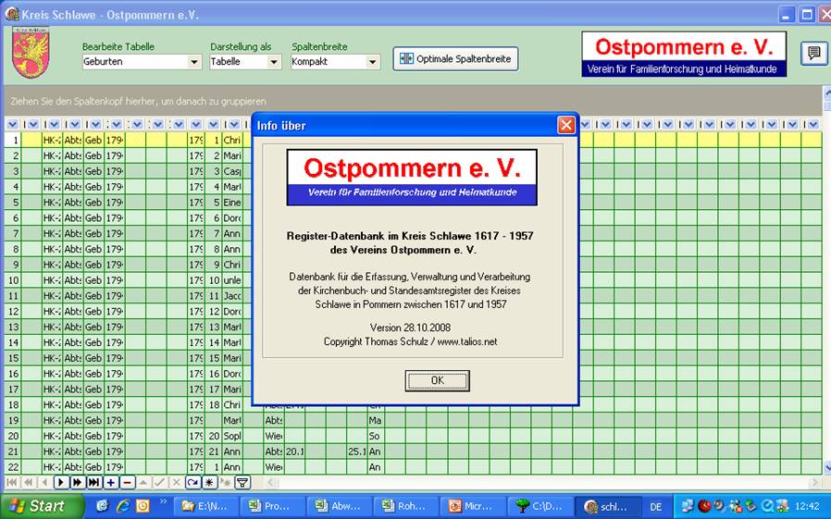Screen dimensions: 831x519
Task: Click the network computers tray icon
Action: [x=688, y=506]
